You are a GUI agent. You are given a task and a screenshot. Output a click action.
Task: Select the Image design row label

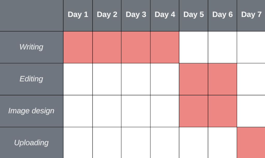tap(31, 111)
